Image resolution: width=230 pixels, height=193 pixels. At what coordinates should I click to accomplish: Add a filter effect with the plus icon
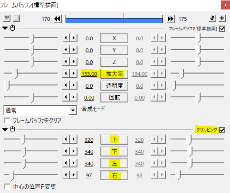tap(222, 18)
